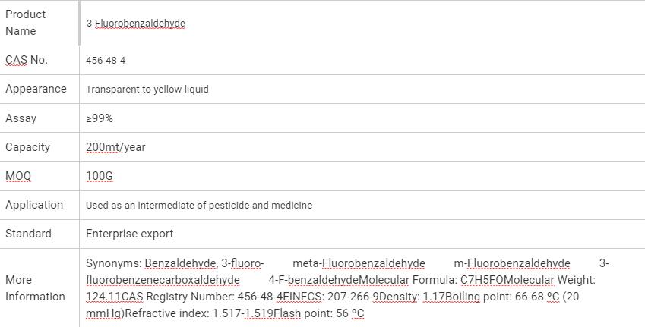This screenshot has height=327, width=645.
Task: Click the 200mt/year capacity value
Action: tap(115, 147)
